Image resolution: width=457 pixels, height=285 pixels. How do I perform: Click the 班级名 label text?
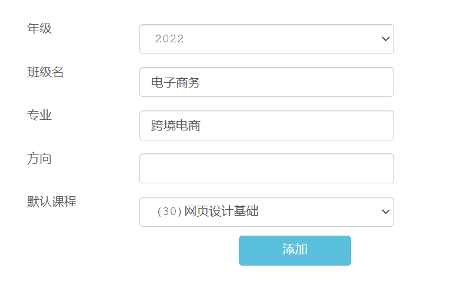tap(45, 72)
